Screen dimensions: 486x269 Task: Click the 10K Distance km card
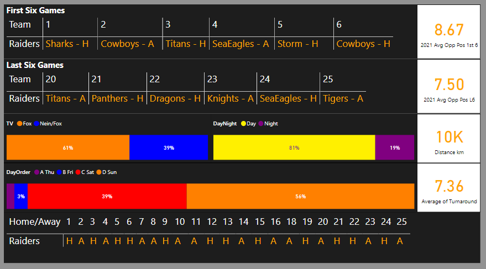click(449, 139)
